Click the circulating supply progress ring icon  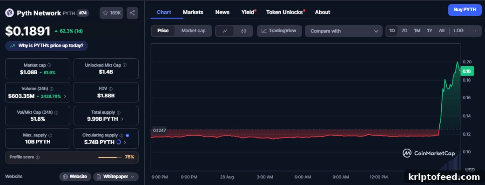(119, 142)
